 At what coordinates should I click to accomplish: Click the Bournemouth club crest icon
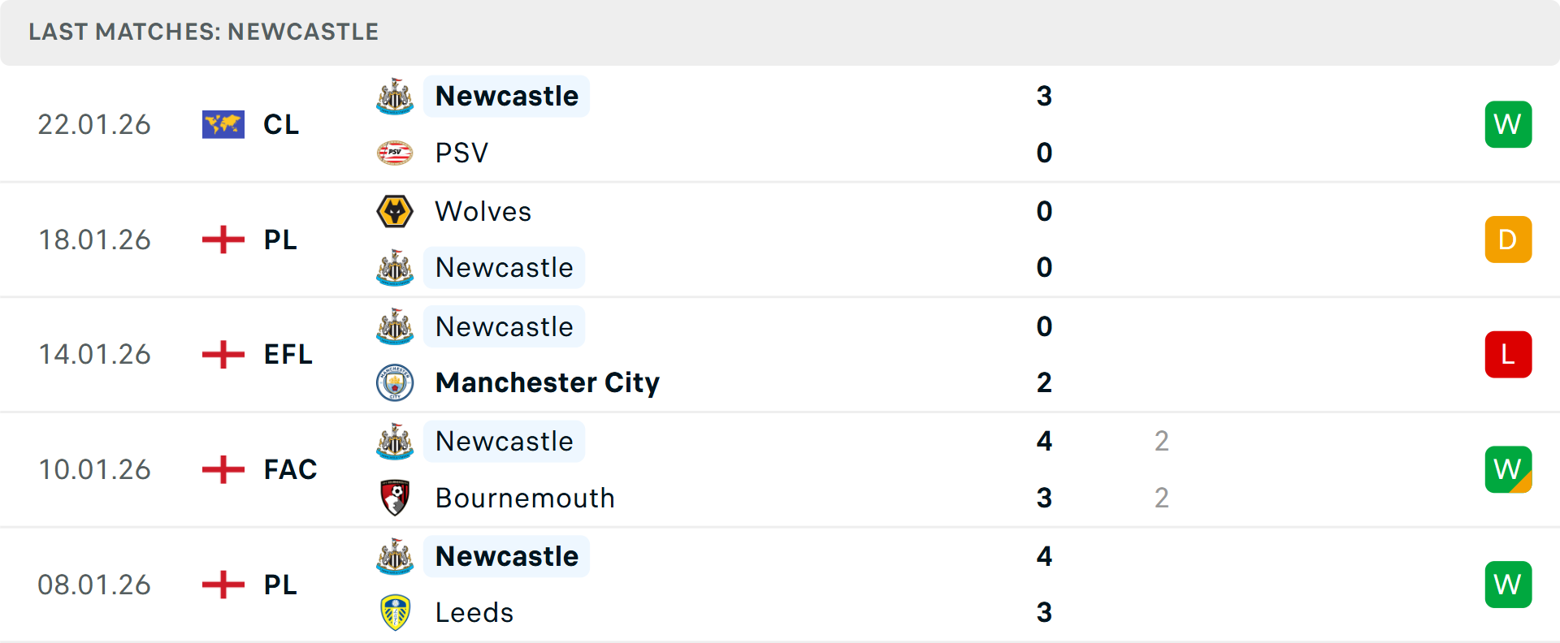(x=395, y=498)
